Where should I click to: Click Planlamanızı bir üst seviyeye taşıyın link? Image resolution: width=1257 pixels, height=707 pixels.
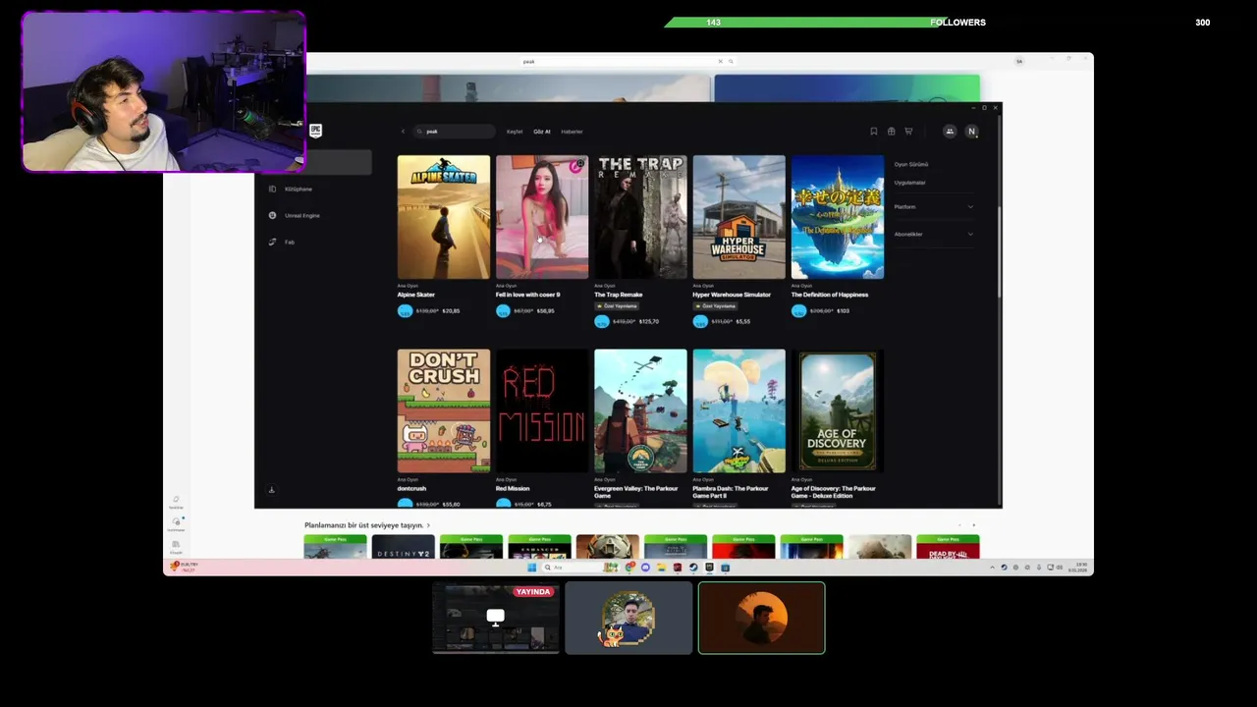point(367,525)
